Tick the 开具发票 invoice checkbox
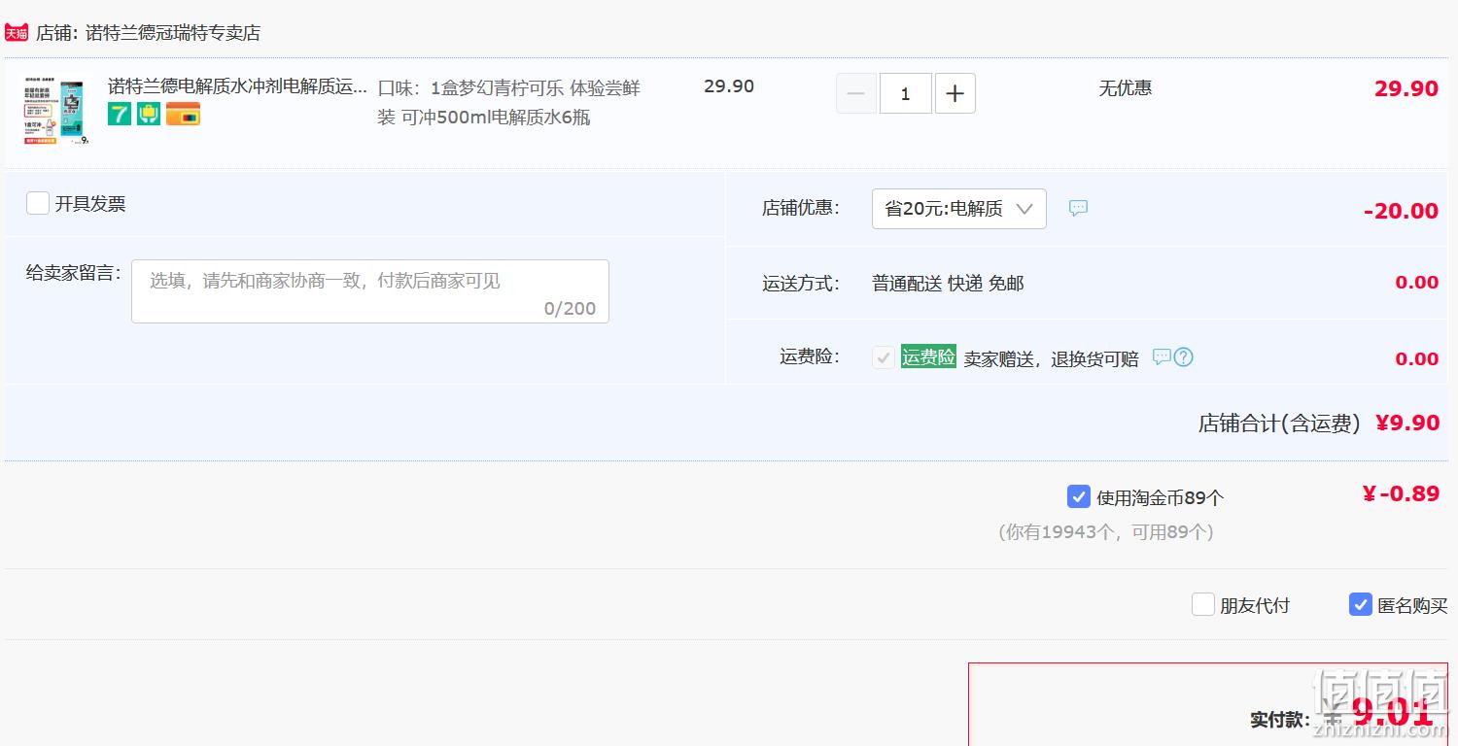The image size is (1458, 746). point(38,203)
